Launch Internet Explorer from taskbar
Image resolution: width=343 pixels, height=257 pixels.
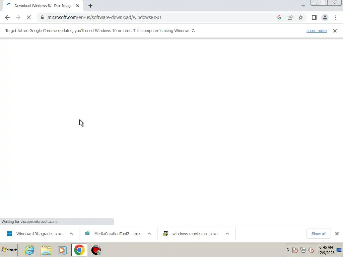(29, 250)
